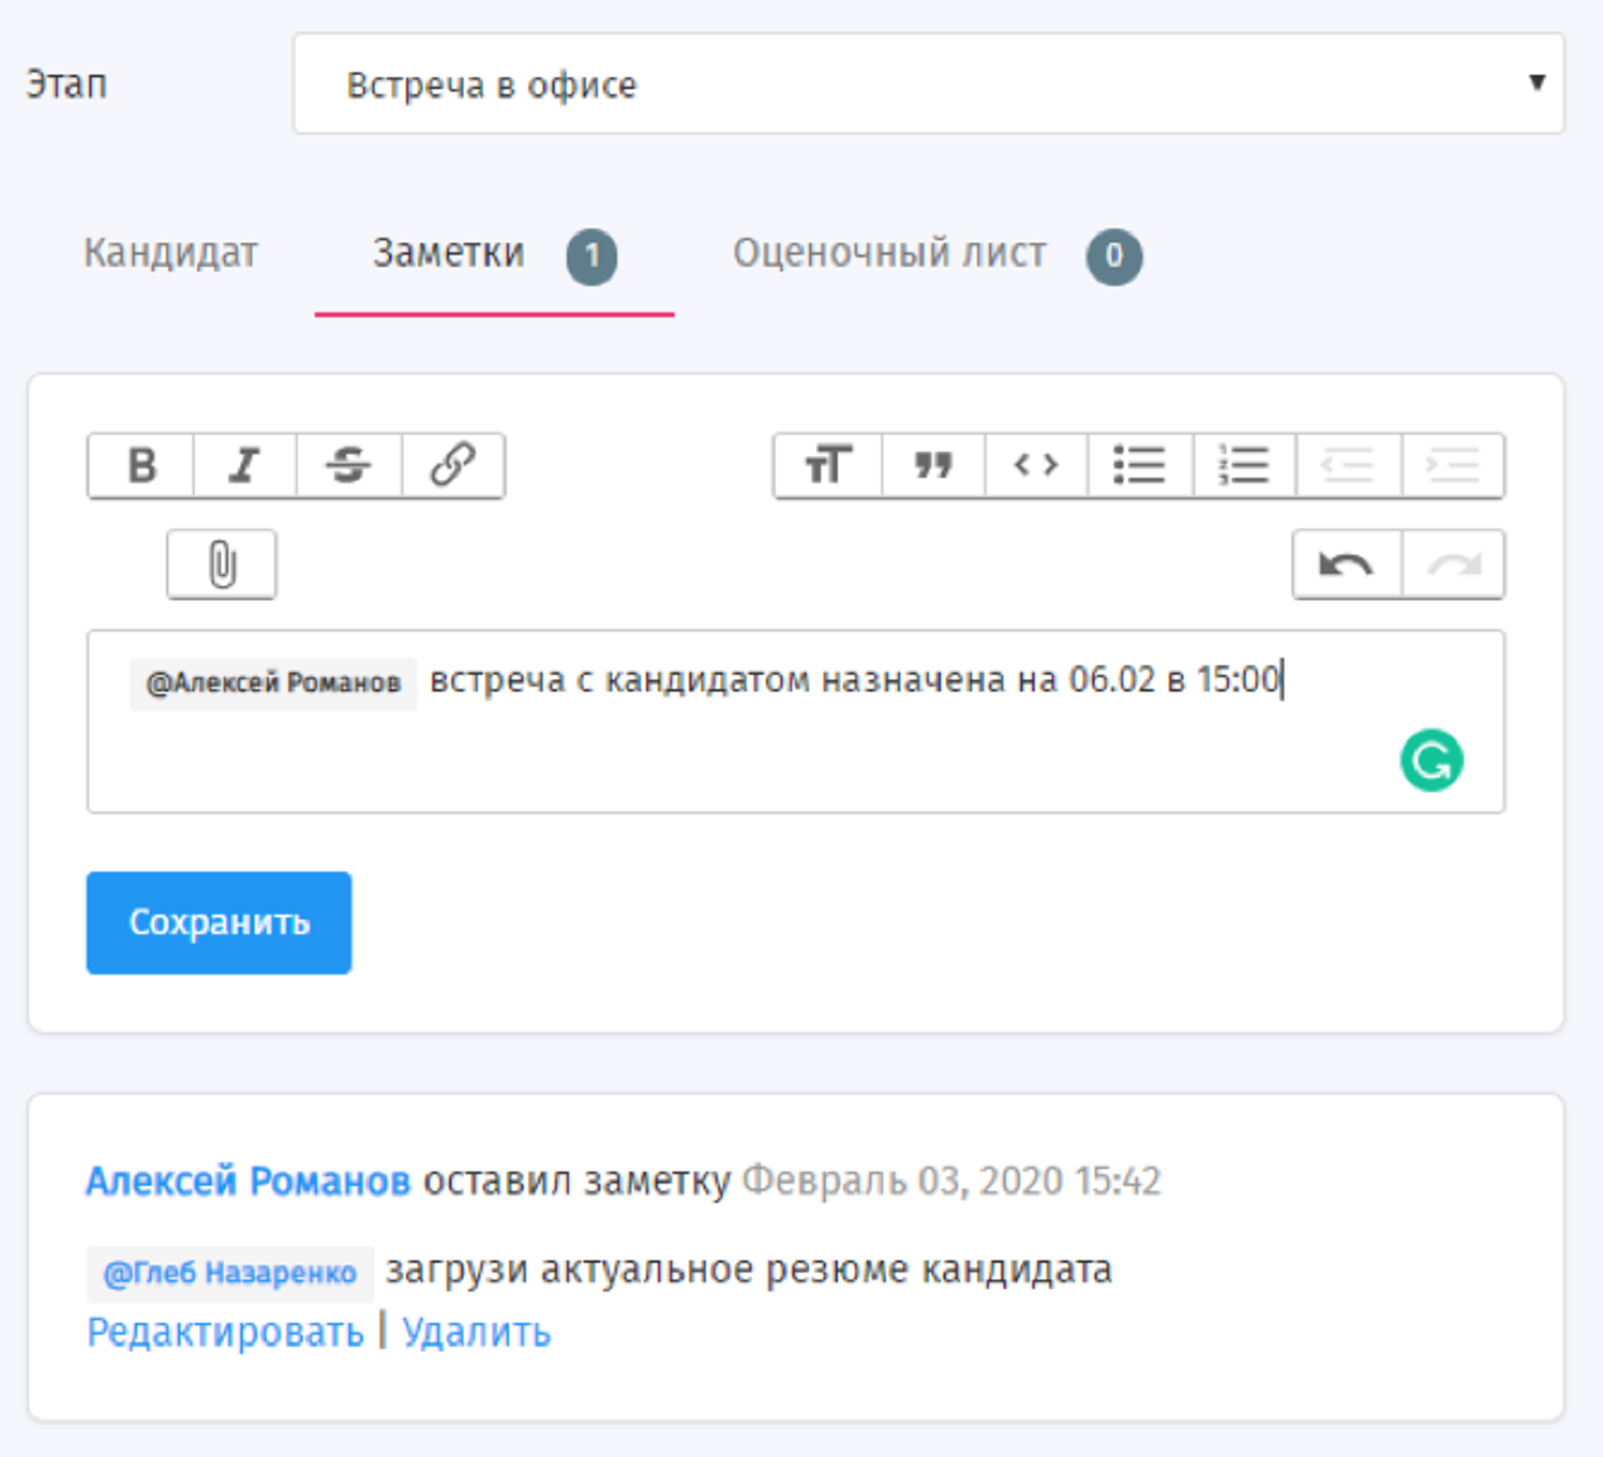Decrease indent level of the list
The image size is (1603, 1457).
click(1348, 465)
